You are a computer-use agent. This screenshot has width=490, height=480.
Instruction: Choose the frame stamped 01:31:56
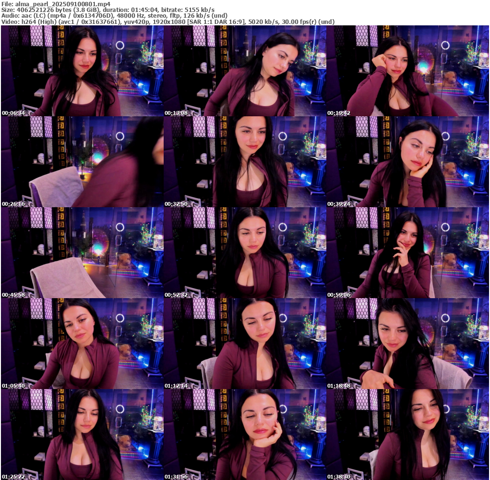(245, 435)
